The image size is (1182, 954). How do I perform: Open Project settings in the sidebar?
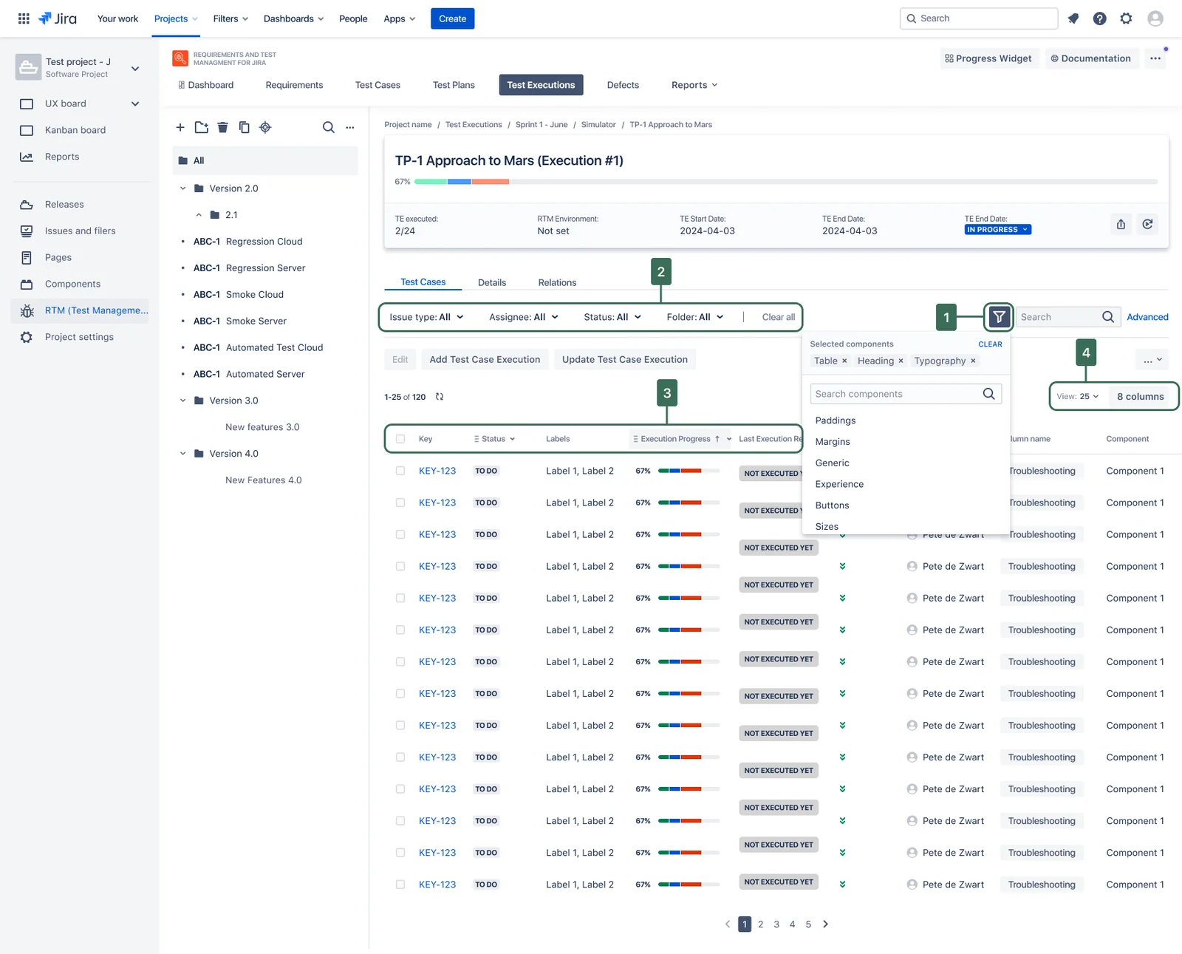coord(79,337)
